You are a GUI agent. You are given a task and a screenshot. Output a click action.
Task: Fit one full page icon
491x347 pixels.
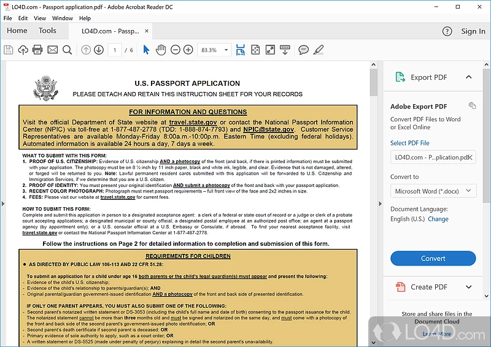[x=255, y=50]
